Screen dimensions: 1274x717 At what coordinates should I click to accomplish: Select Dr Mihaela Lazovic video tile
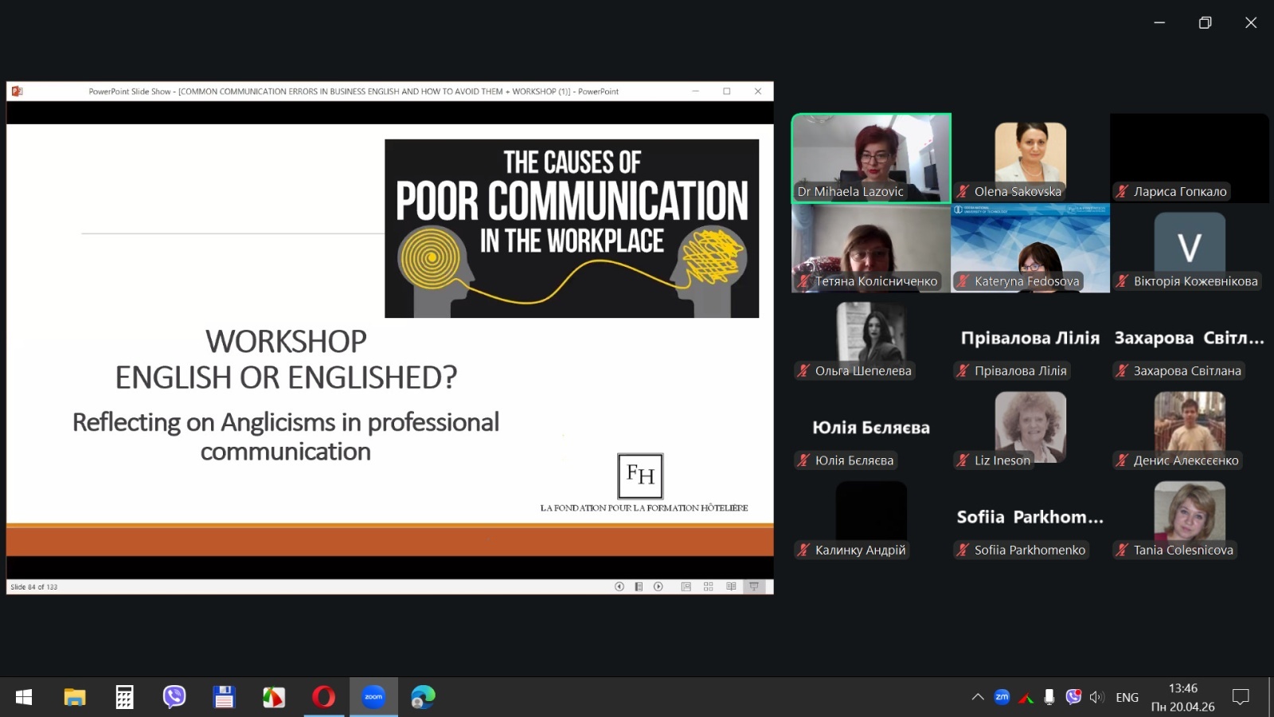871,158
